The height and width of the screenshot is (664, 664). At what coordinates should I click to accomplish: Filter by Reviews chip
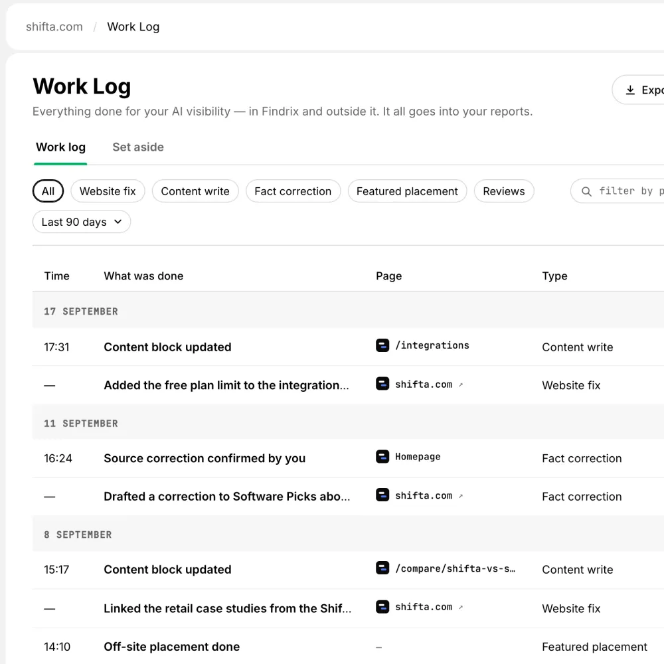[x=504, y=191]
